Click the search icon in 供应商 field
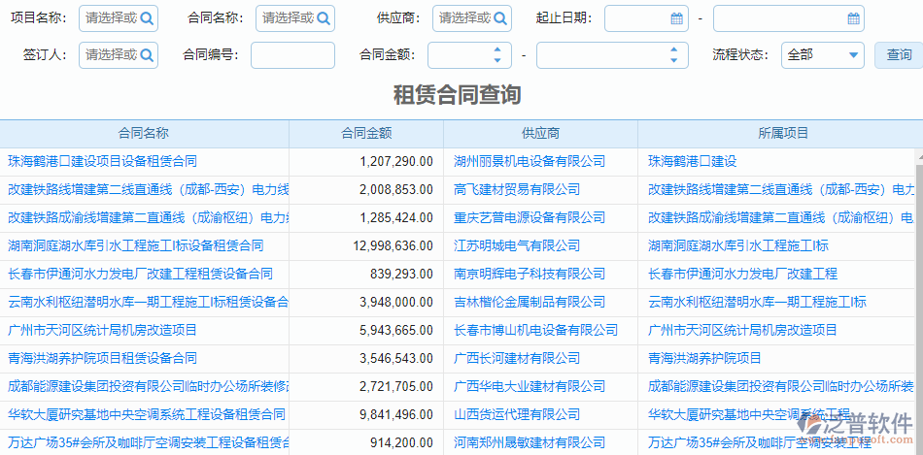923x455 pixels. 500,18
